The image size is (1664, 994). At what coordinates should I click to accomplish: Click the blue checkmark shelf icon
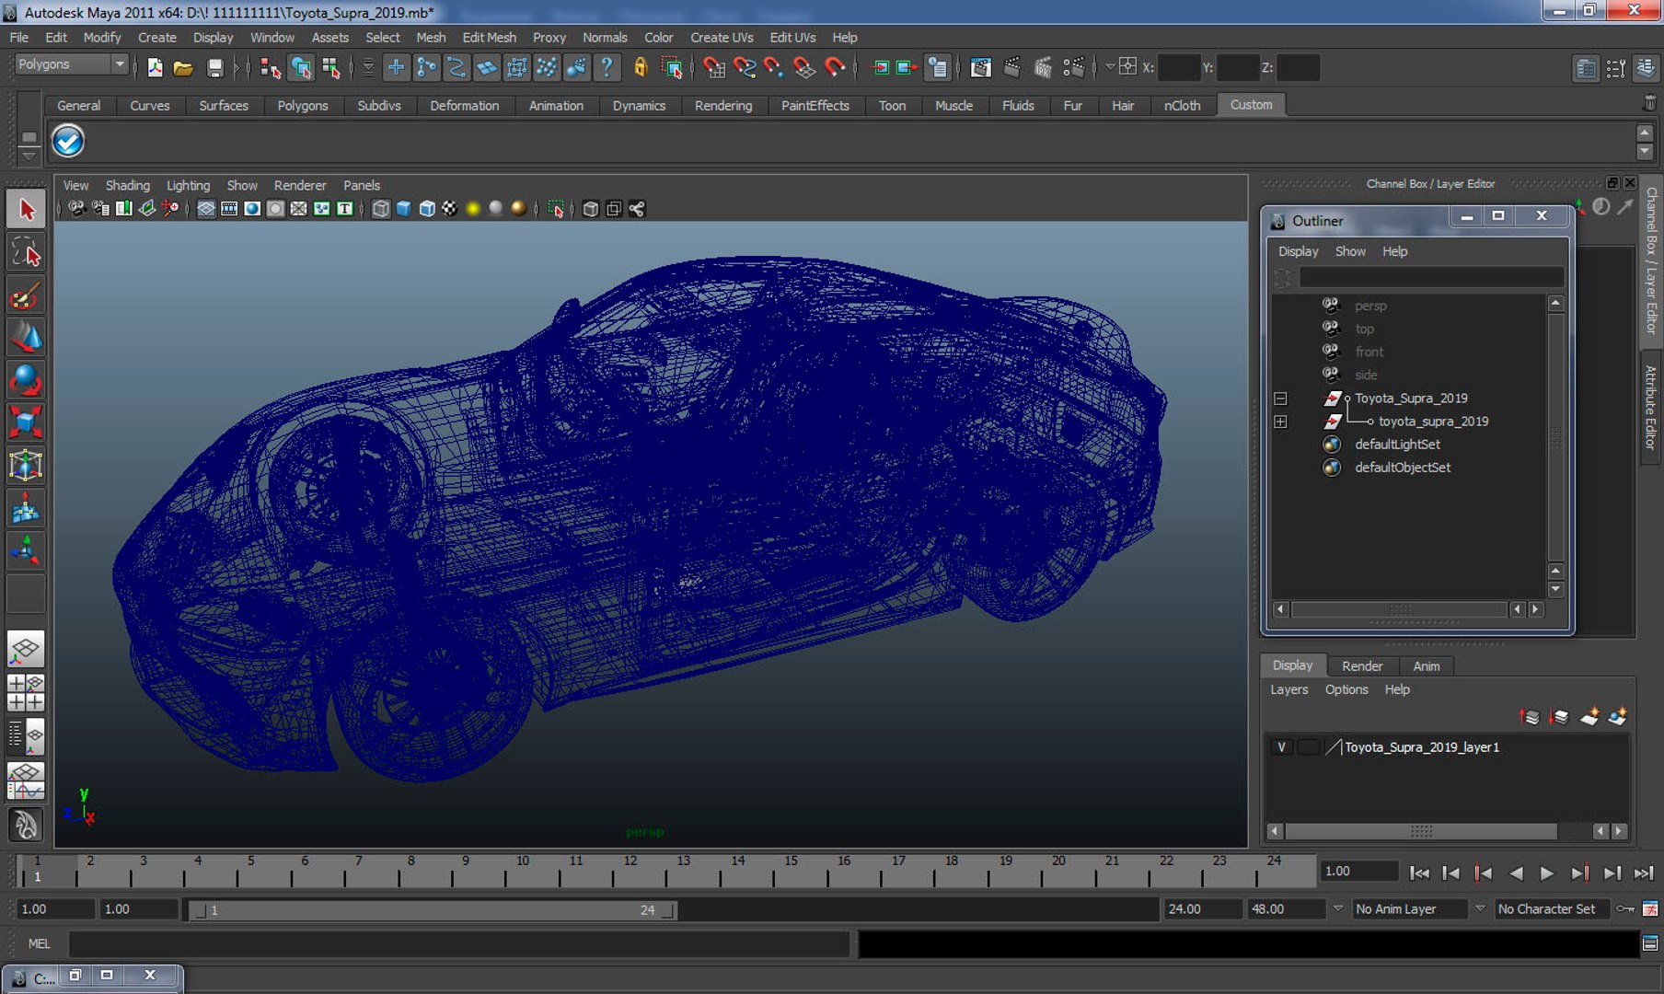coord(68,141)
